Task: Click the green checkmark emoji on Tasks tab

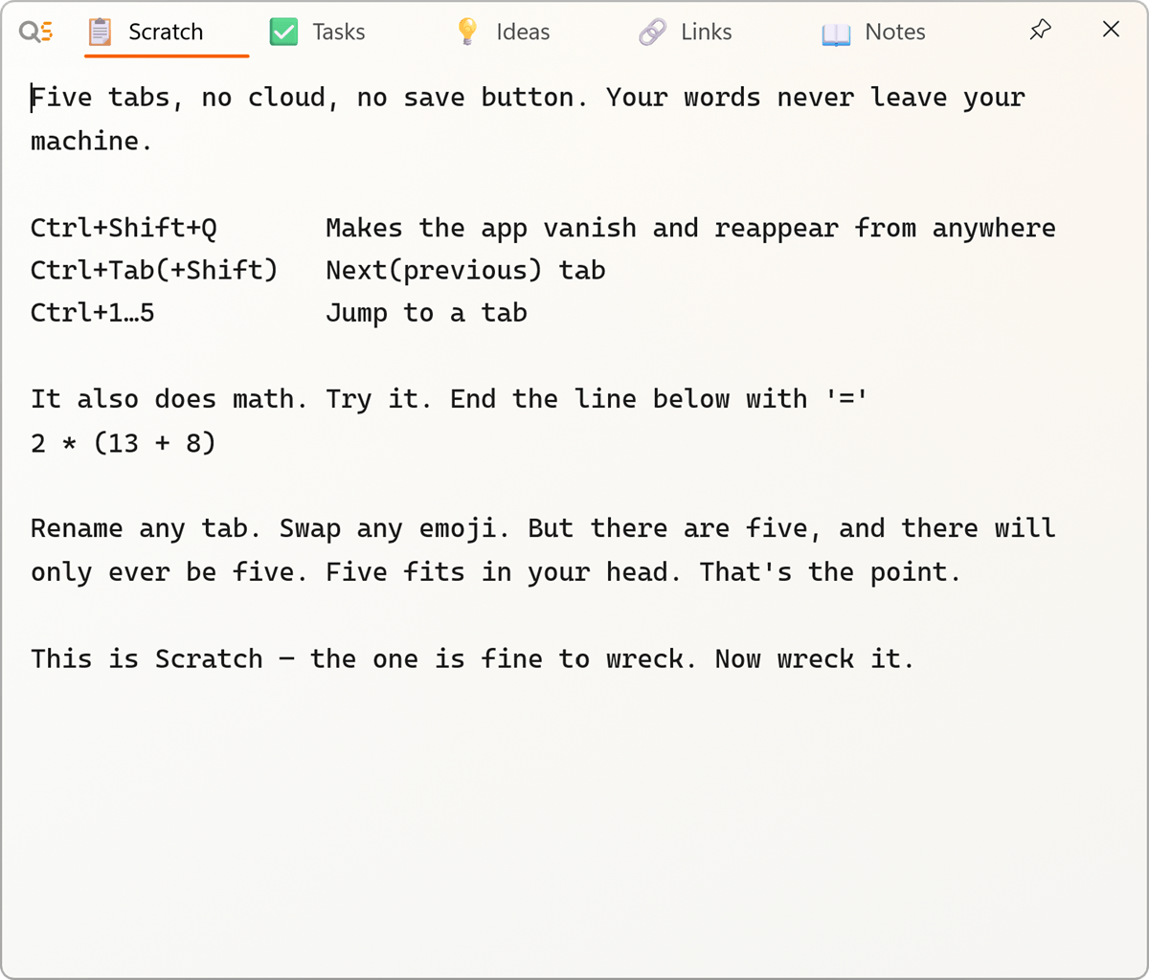Action: pyautogui.click(x=283, y=32)
